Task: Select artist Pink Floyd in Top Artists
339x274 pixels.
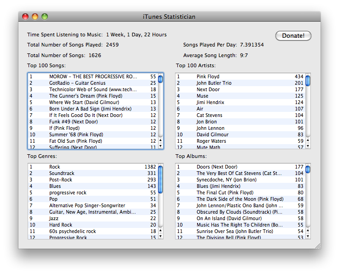Action: 240,76
